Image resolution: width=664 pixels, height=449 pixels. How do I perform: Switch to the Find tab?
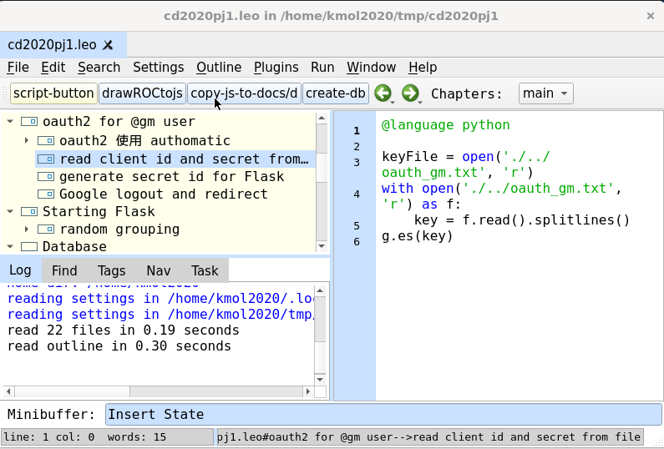(64, 270)
